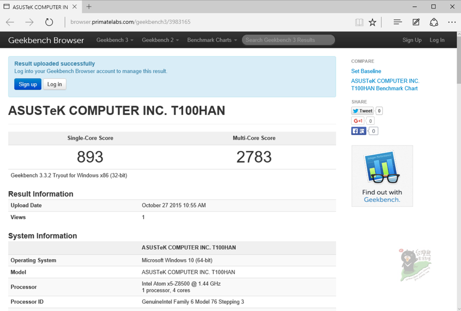Open More actions ellipsis menu
Screen dimensions: 461x311
point(452,22)
